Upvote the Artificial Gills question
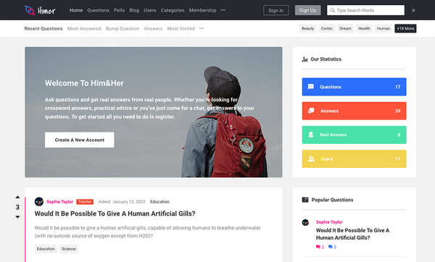This screenshot has height=262, width=435. [17, 197]
